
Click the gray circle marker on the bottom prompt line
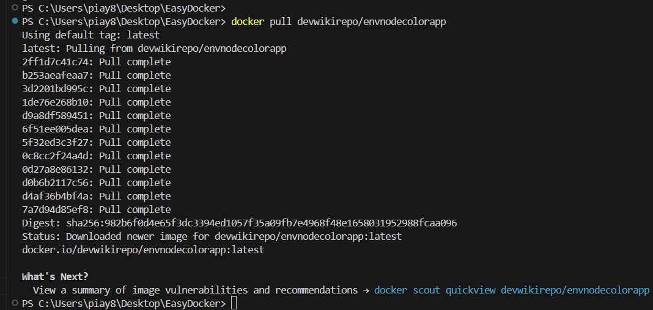(x=15, y=303)
